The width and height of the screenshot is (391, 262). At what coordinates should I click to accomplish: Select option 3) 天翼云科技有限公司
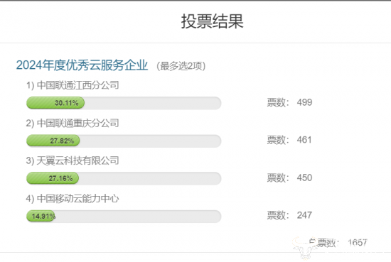[x=73, y=160]
